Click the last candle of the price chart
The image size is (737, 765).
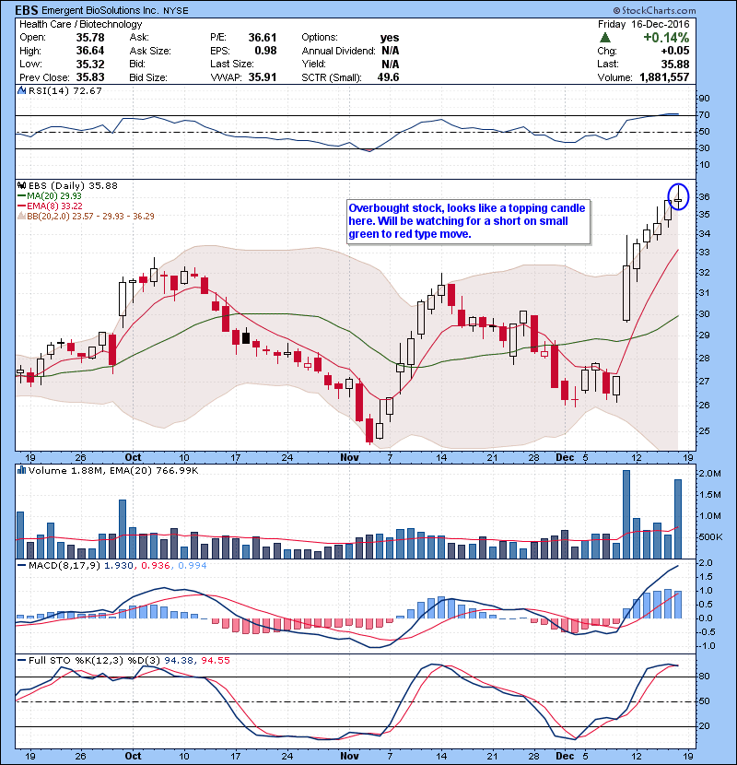[678, 200]
